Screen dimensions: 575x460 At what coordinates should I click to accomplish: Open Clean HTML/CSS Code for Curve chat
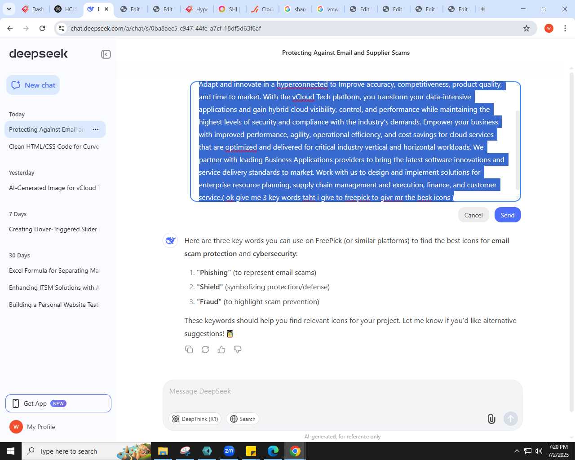tap(54, 146)
